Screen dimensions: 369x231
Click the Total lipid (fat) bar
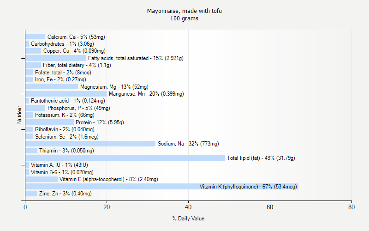point(125,158)
